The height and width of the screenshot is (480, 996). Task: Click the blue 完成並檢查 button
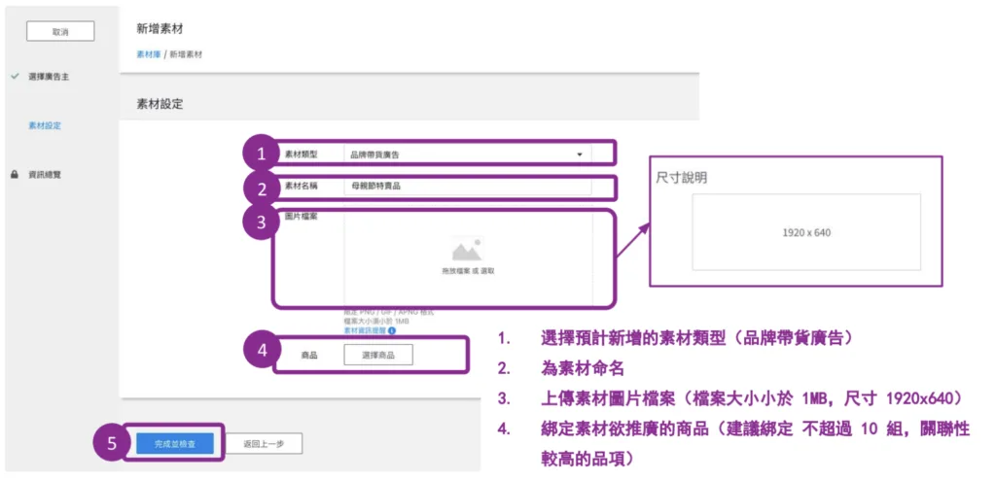tap(175, 443)
